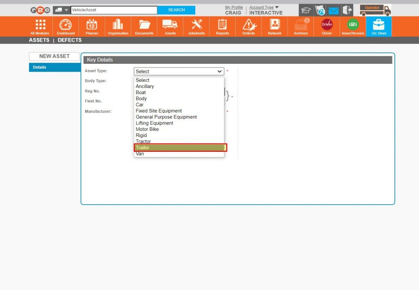
Task: Open the Reports module
Action: pyautogui.click(x=222, y=26)
